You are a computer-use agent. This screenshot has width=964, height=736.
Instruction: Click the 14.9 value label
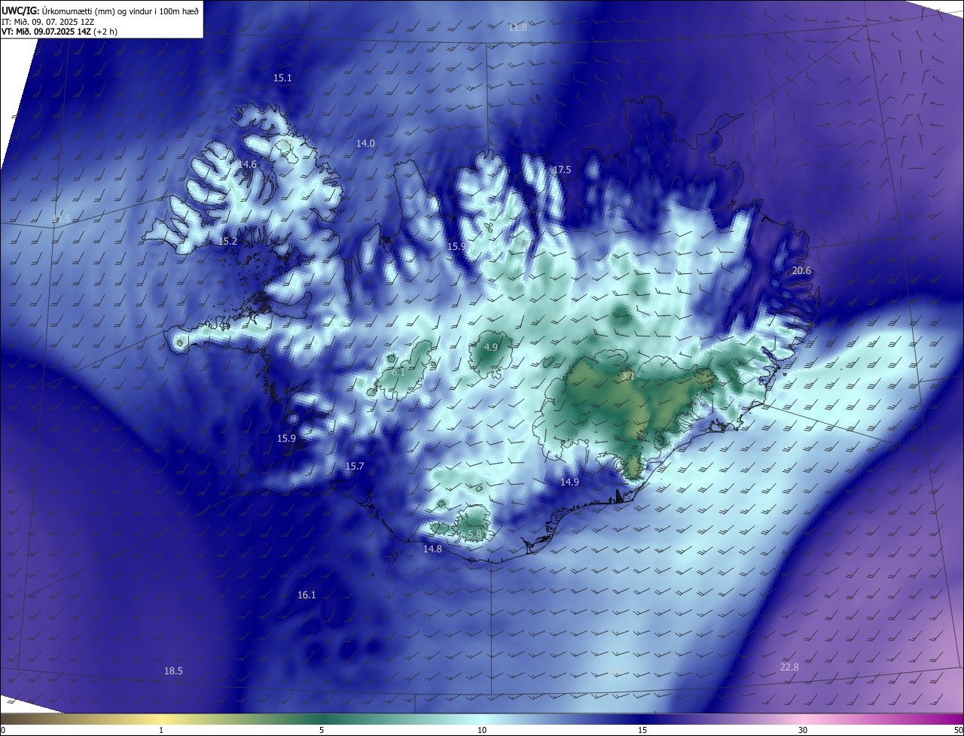(x=569, y=482)
